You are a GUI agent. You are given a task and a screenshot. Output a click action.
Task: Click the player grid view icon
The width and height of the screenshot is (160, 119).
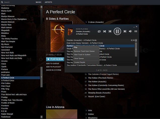click(x=136, y=31)
